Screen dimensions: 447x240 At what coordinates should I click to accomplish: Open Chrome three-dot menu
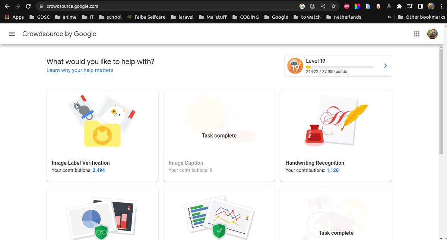(x=441, y=6)
